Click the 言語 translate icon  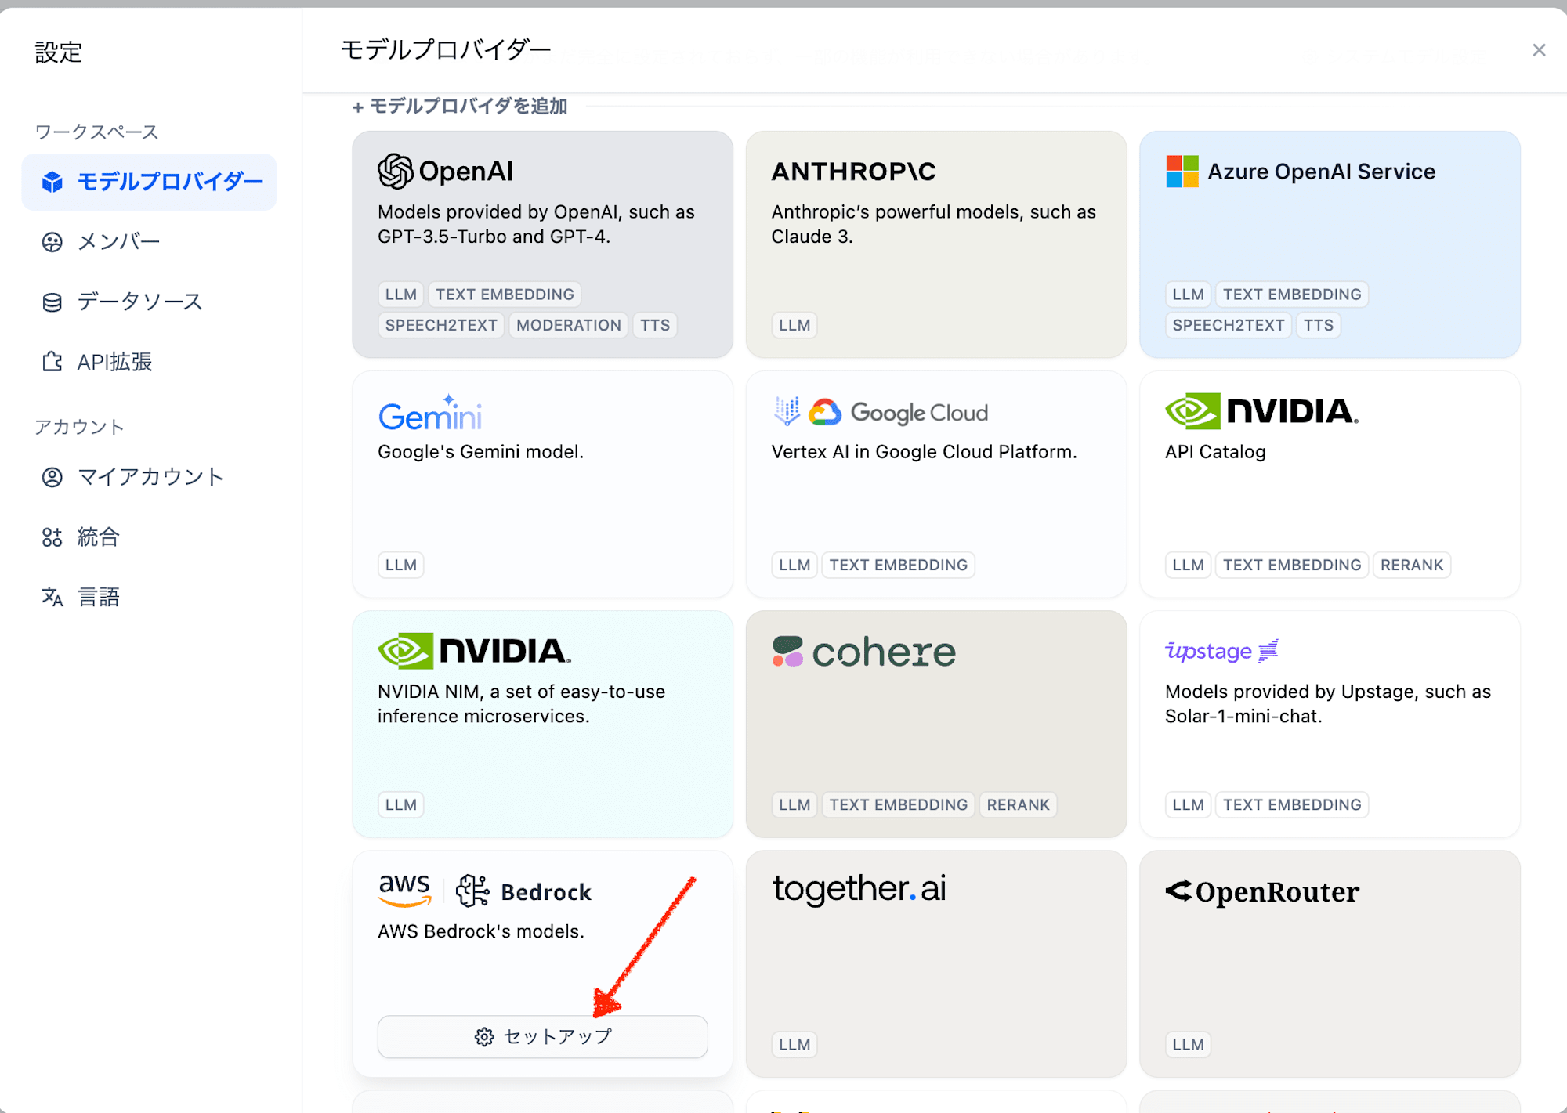point(52,598)
